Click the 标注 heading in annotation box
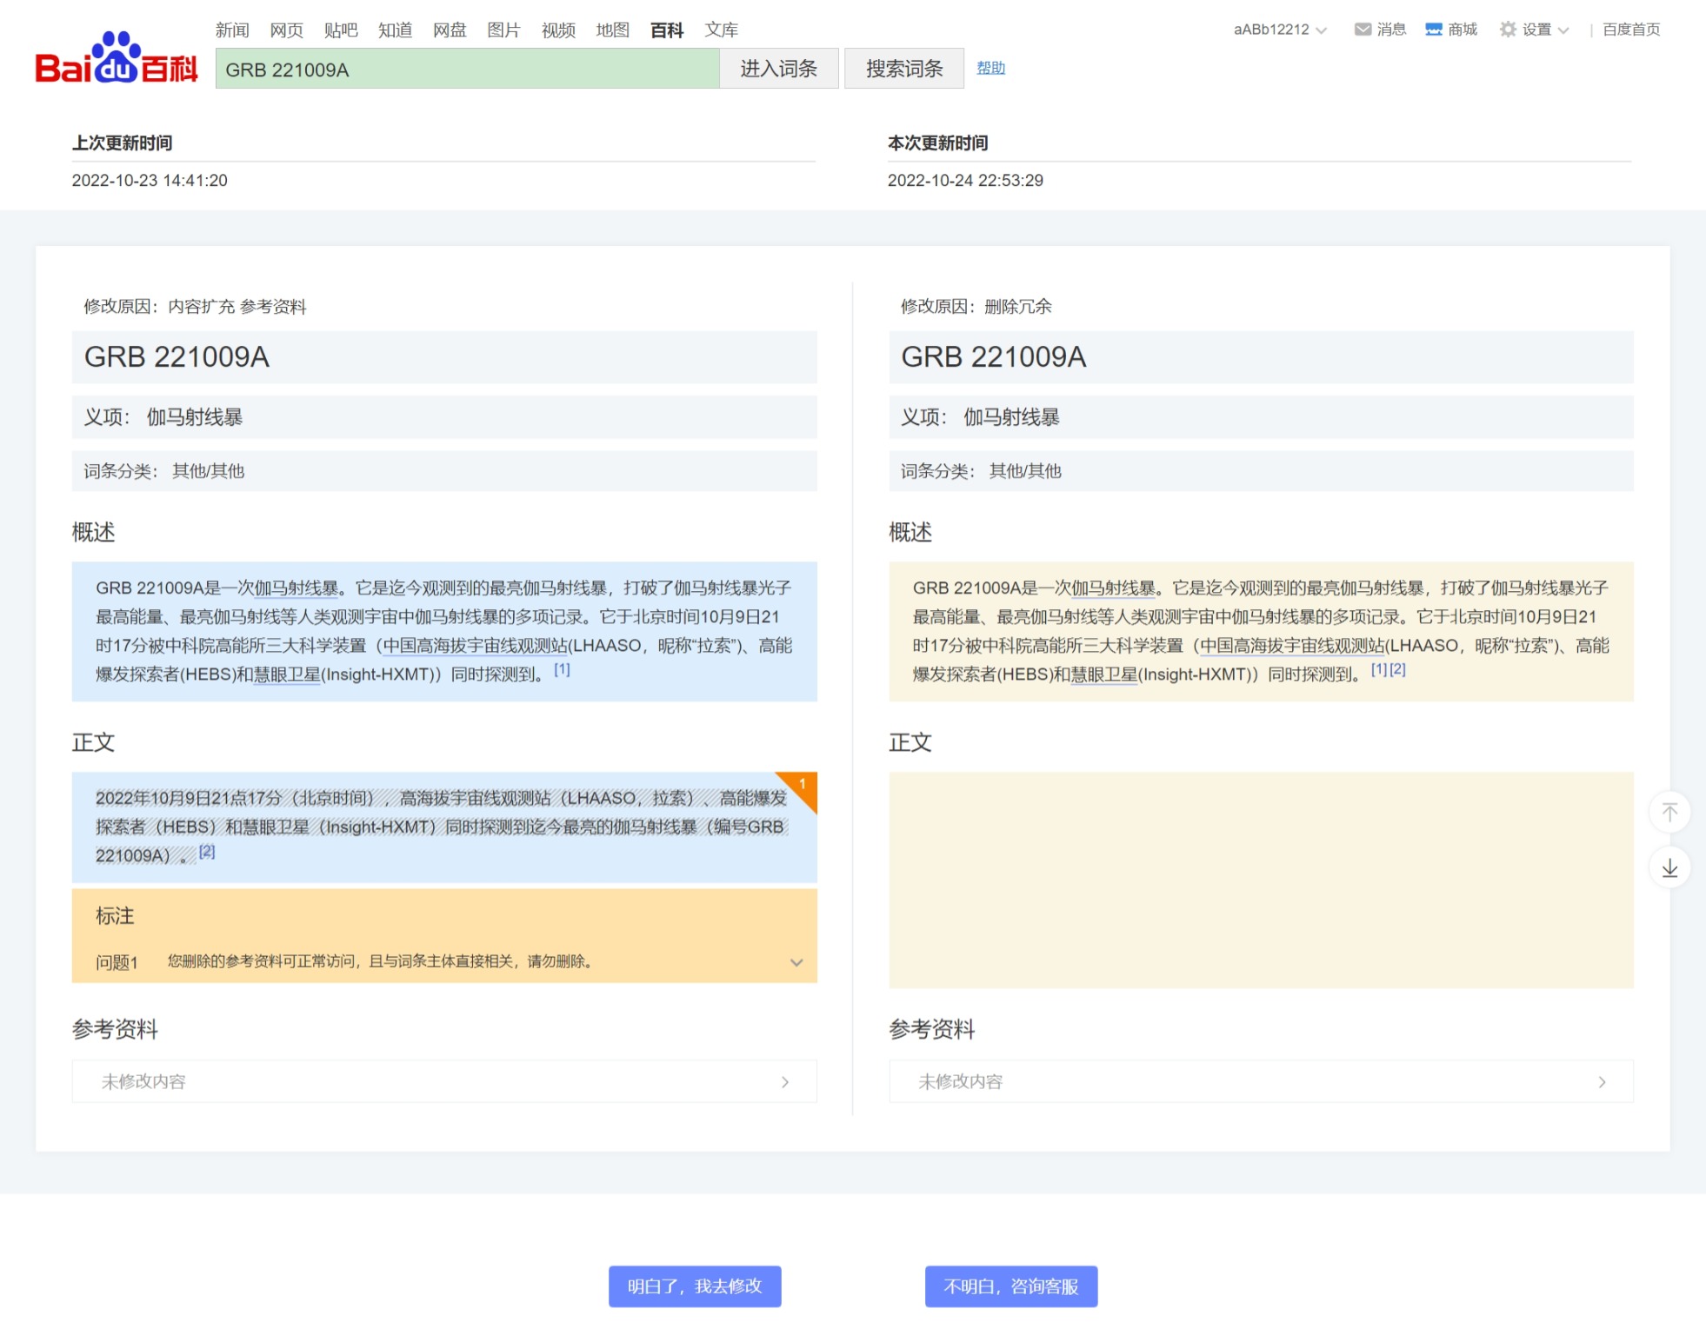The width and height of the screenshot is (1706, 1342). coord(115,916)
